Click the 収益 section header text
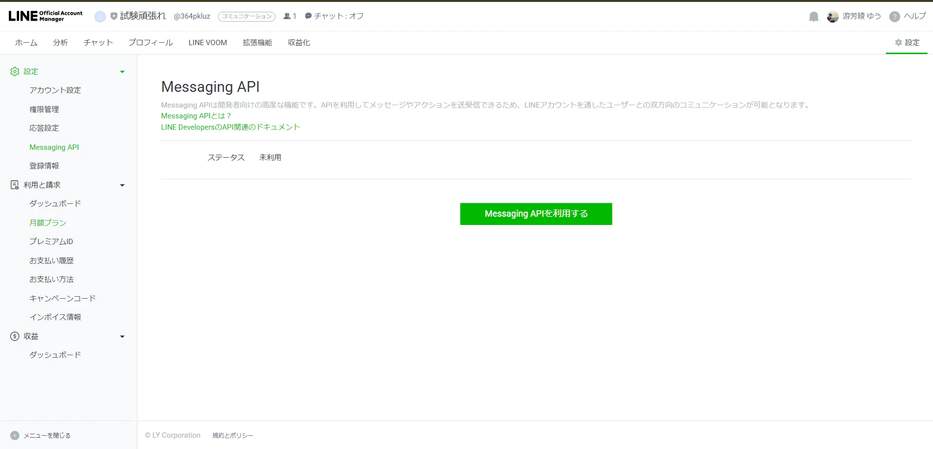Screen dimensions: 933x449 (31, 337)
